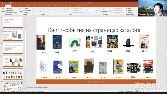Adjust the zoom slider in status bar

coord(155,91)
